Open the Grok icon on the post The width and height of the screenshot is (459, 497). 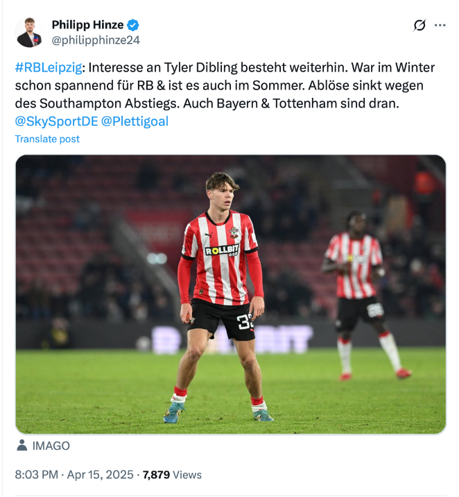coord(419,26)
